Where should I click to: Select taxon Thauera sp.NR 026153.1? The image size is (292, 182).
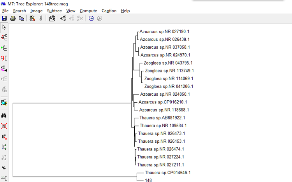pos(162,141)
